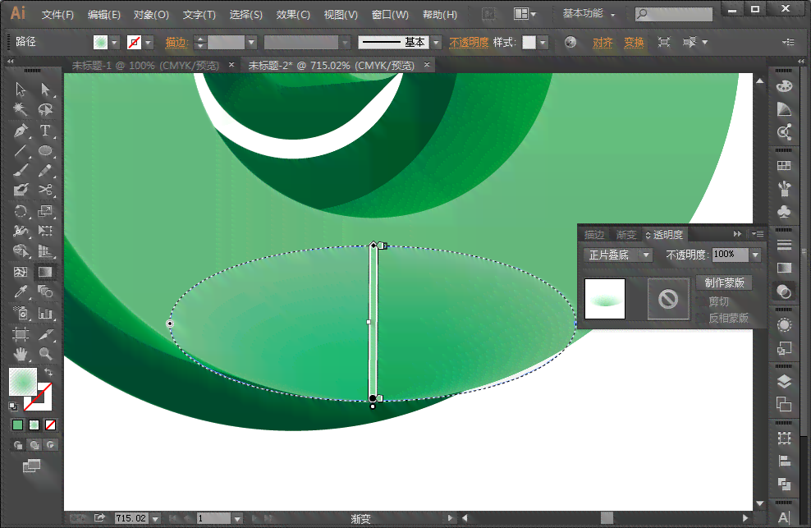The image size is (811, 528).
Task: Pick the Magic Wand tool
Action: point(21,109)
